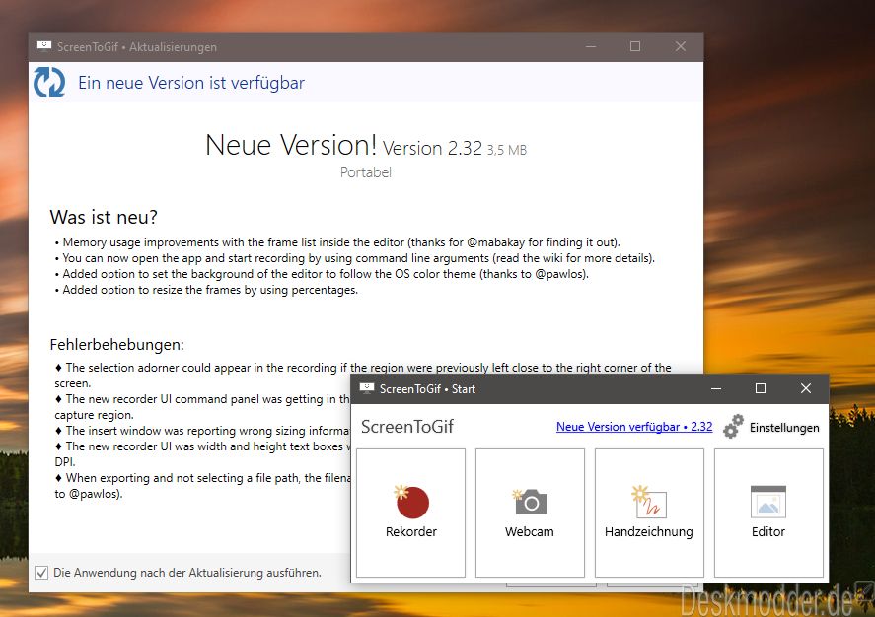The width and height of the screenshot is (875, 617).
Task: Maximize the Aktualisierungen window
Action: coord(635,47)
